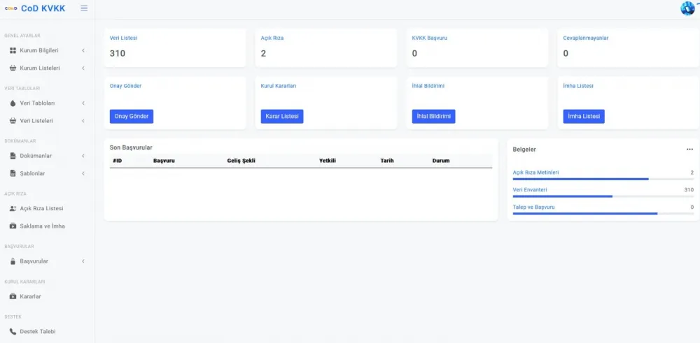700x343 pixels.
Task: Click the Kurul Kararları card heading
Action: click(x=278, y=86)
